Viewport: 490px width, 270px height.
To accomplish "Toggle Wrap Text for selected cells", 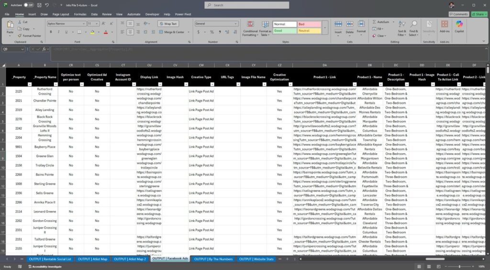I will point(168,23).
